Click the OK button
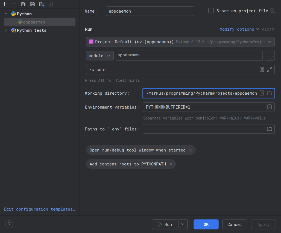The height and width of the screenshot is (233, 281). (206, 225)
